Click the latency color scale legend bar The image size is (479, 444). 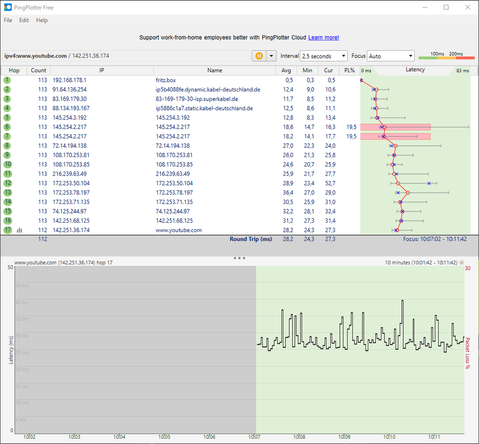(x=446, y=57)
